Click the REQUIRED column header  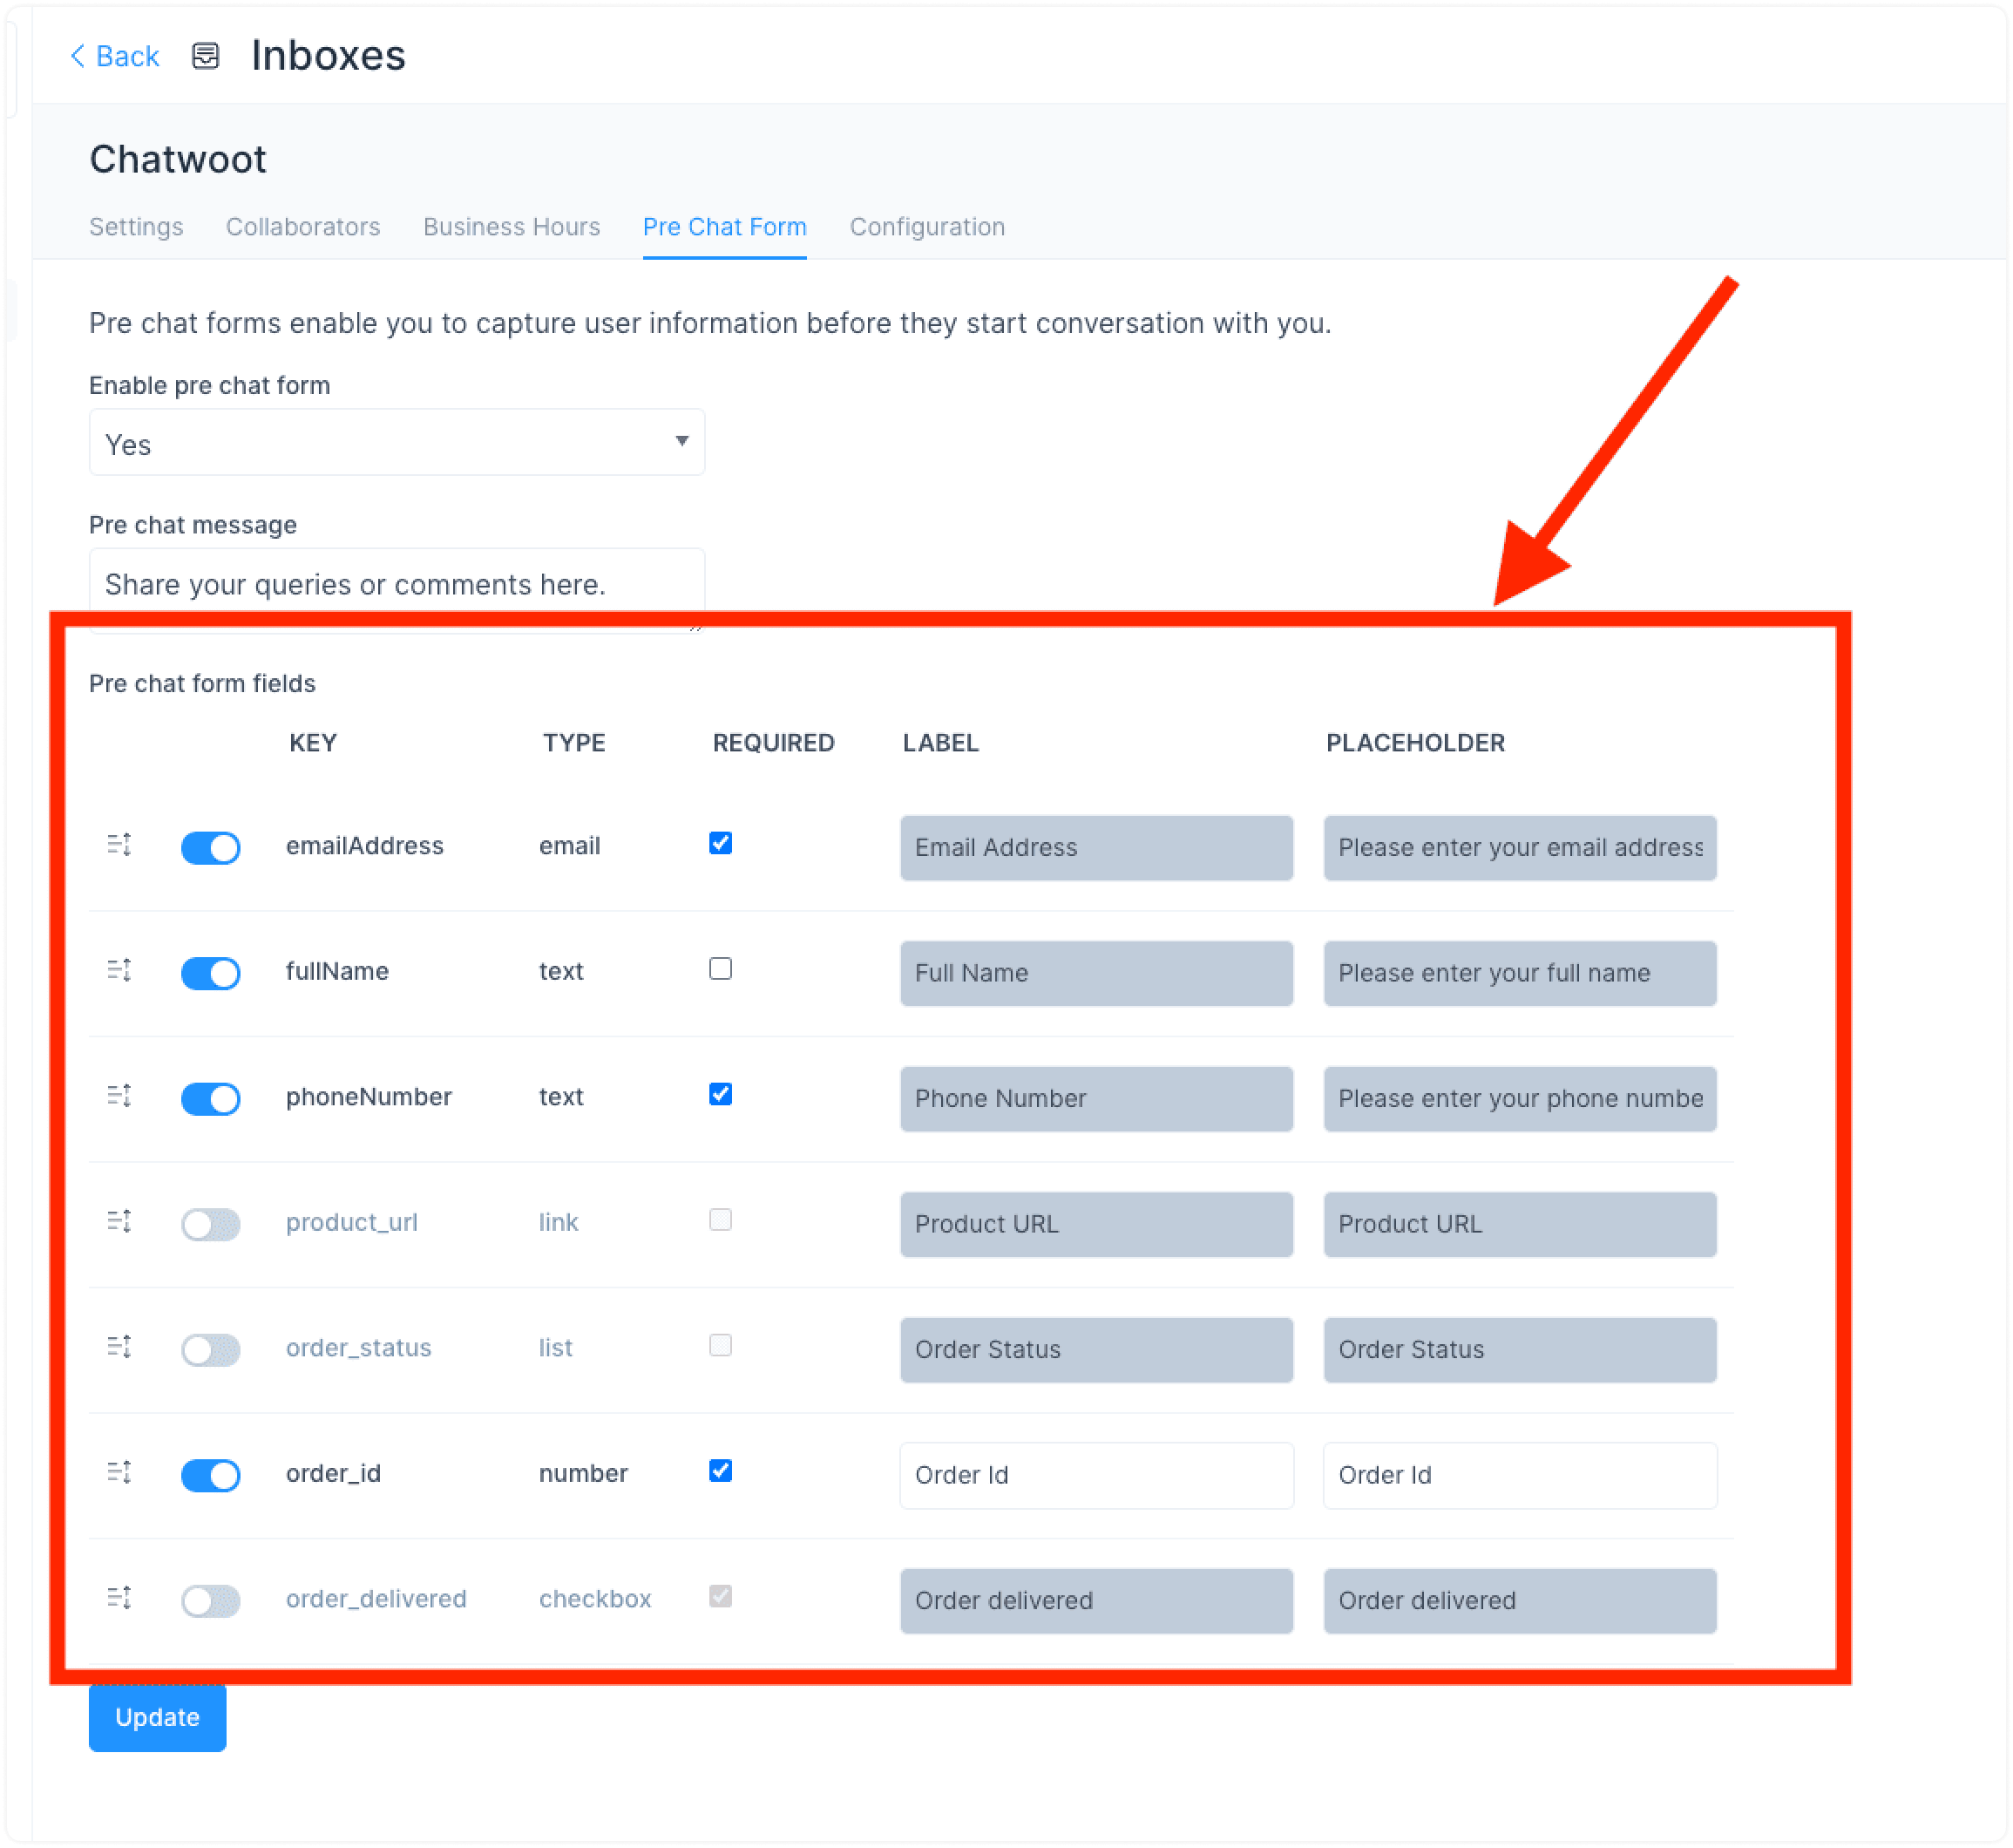(x=774, y=743)
